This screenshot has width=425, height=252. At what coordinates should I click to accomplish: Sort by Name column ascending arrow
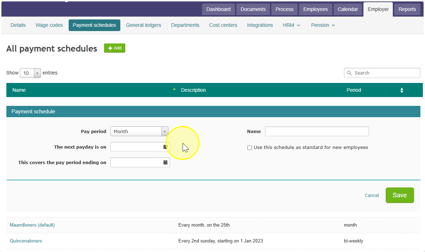[174, 89]
